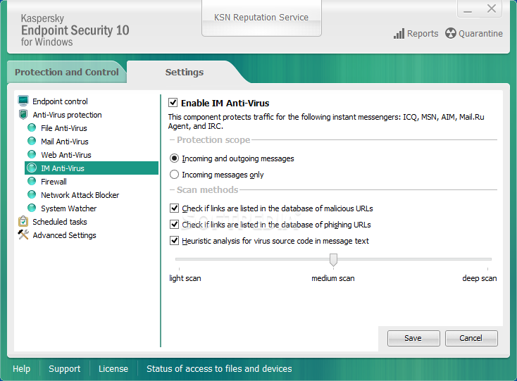517x381 pixels.
Task: Click the IM Anti-Virus status orb icon
Action: [x=32, y=168]
